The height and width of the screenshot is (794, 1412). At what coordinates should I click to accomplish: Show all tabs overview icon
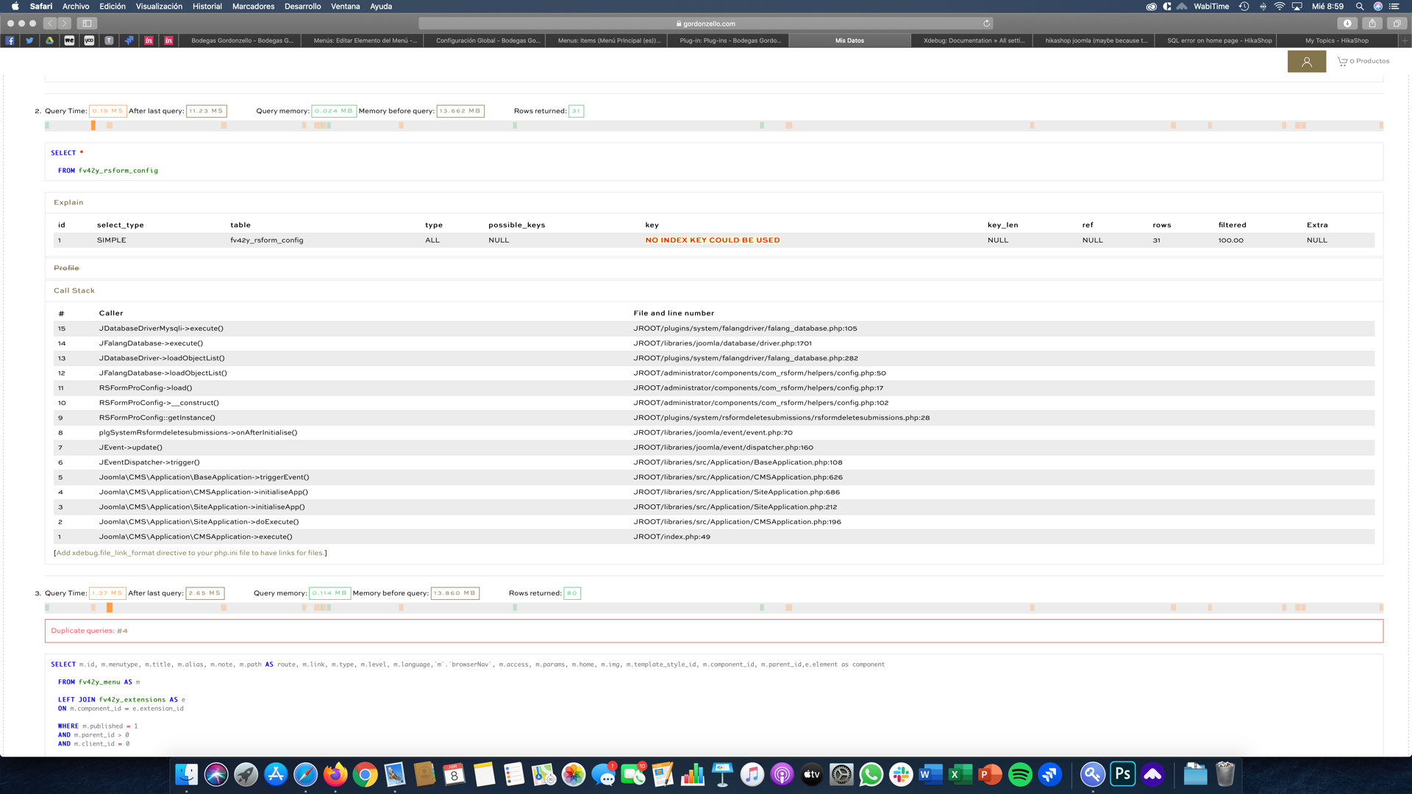[x=1397, y=24]
